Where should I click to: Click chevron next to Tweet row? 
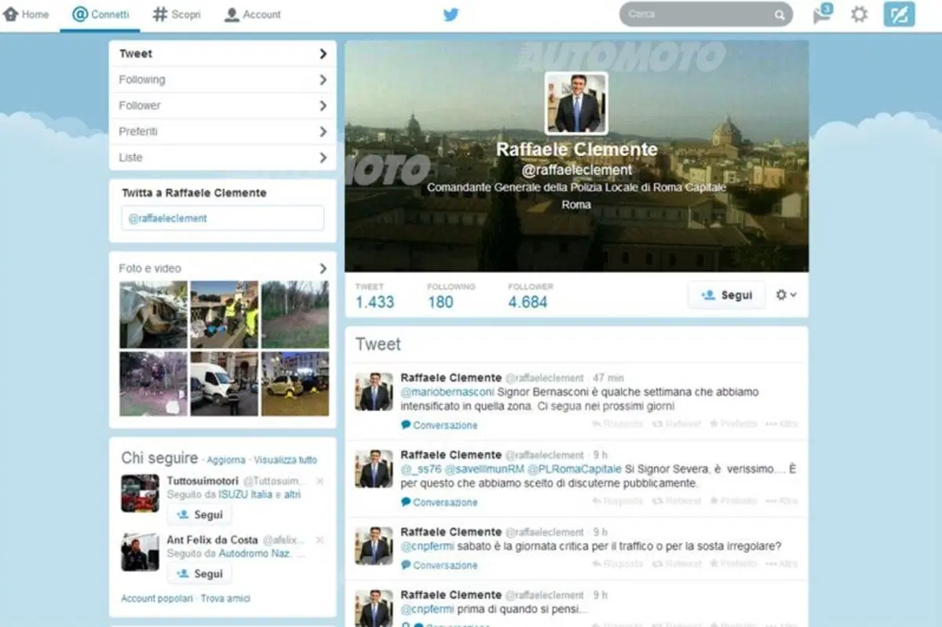tap(323, 54)
